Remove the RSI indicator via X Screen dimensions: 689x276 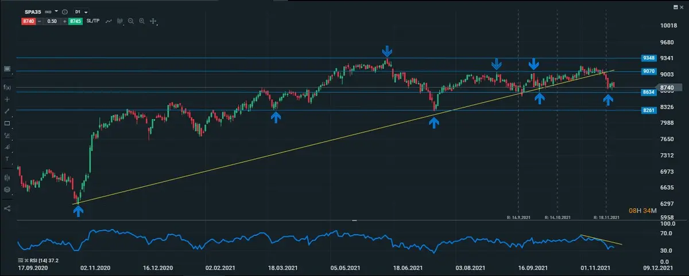[28, 260]
